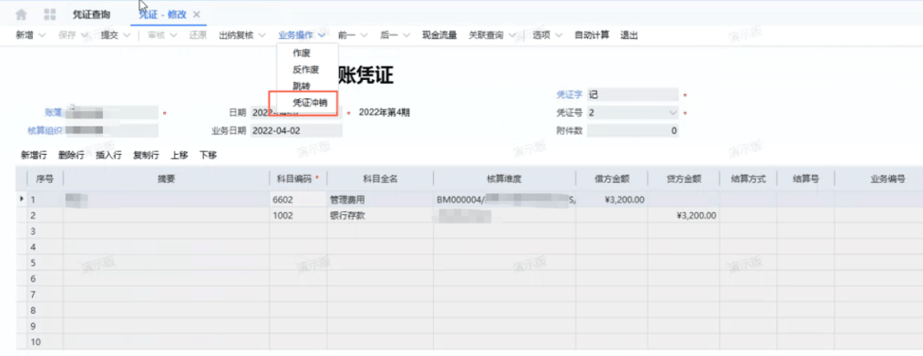The height and width of the screenshot is (356, 923).
Task: Click the 凭证字 input field
Action: coord(632,94)
